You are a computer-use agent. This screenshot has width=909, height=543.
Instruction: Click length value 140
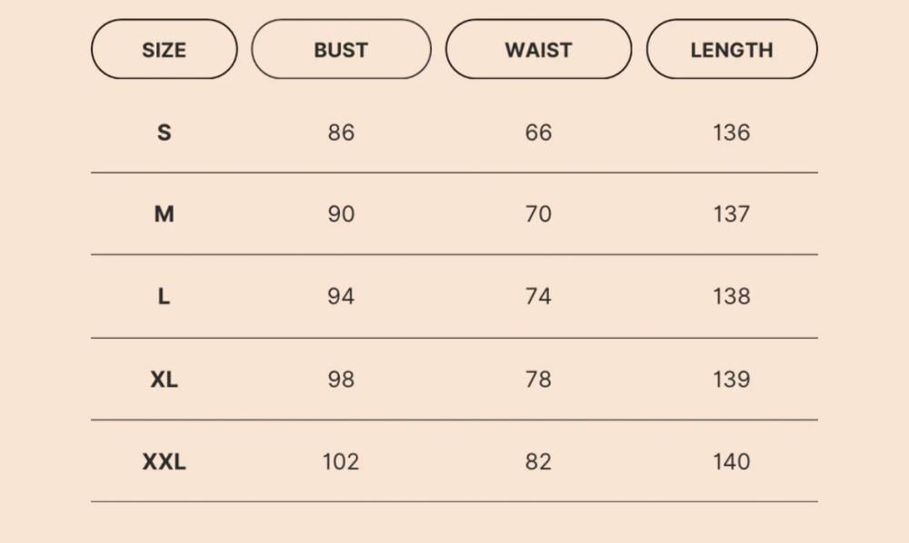point(732,461)
